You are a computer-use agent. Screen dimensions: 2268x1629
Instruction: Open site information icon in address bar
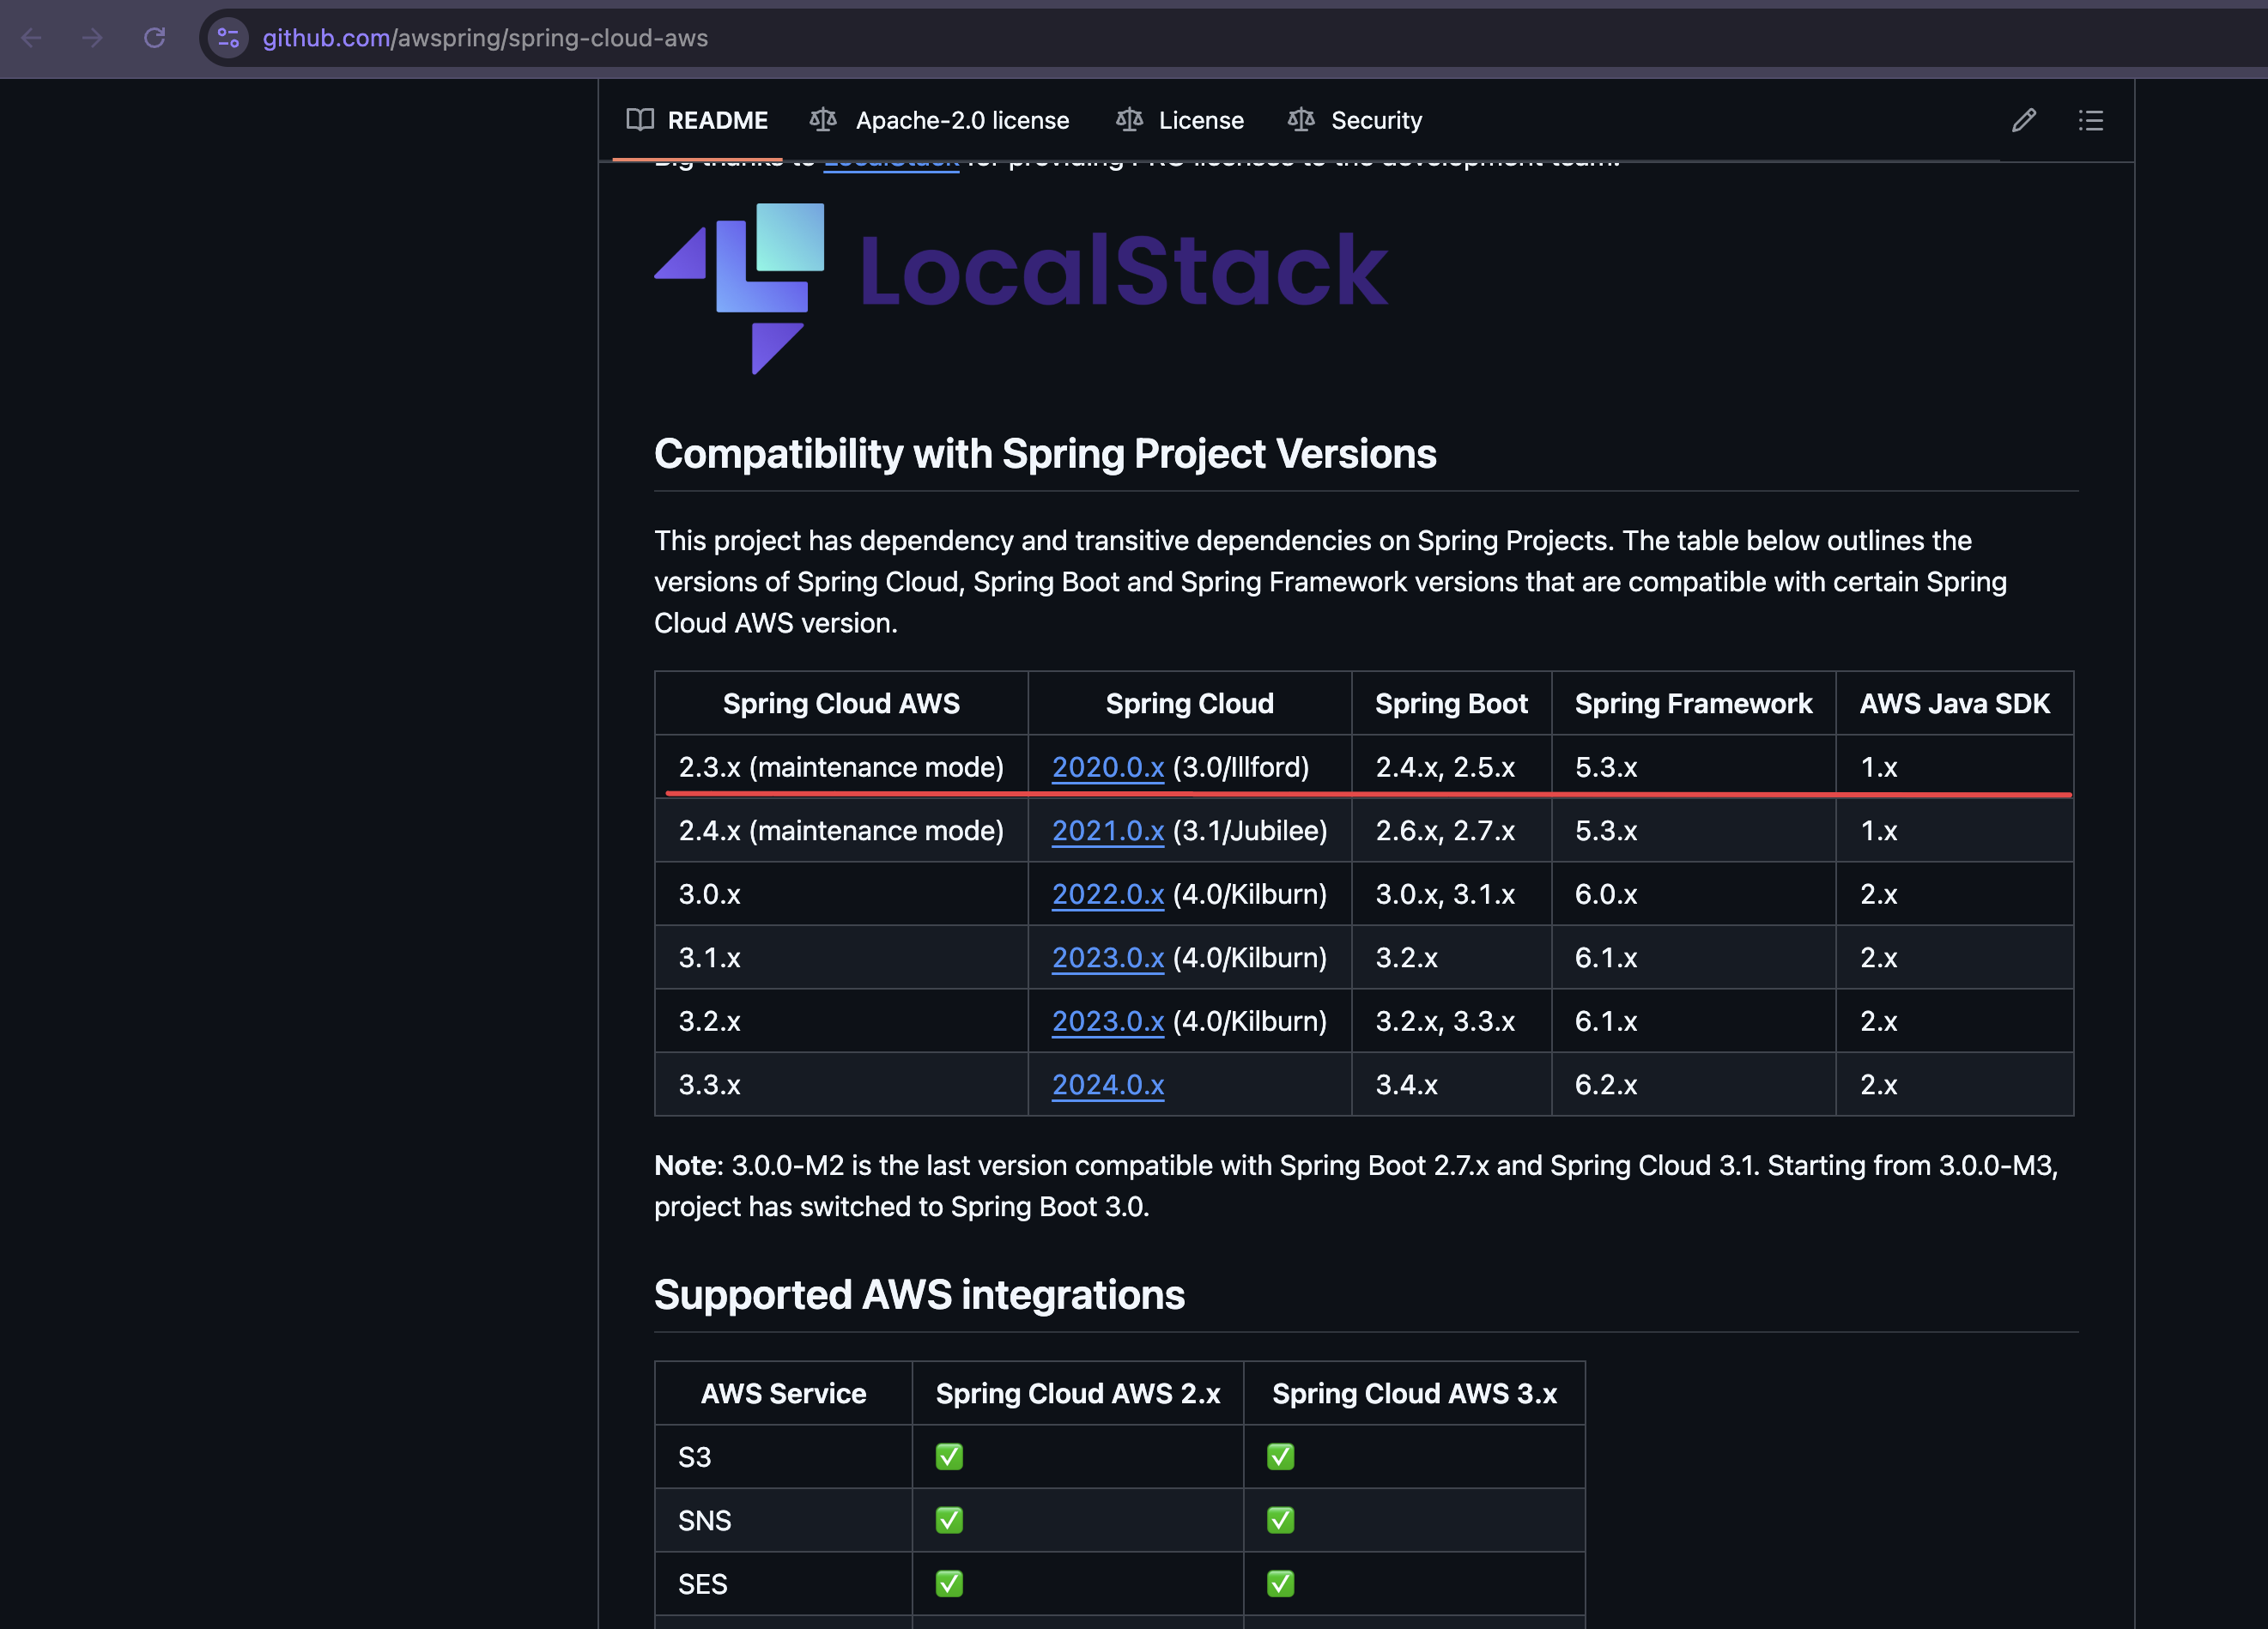click(228, 38)
